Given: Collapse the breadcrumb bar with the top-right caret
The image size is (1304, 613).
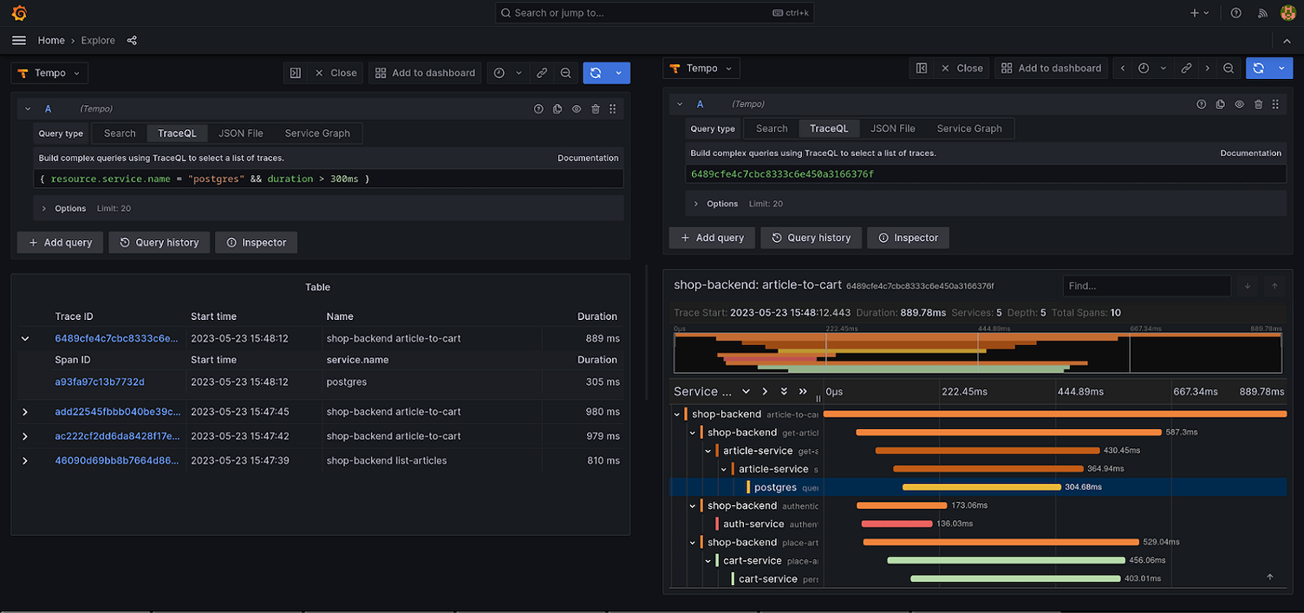Looking at the screenshot, I should pos(1287,41).
